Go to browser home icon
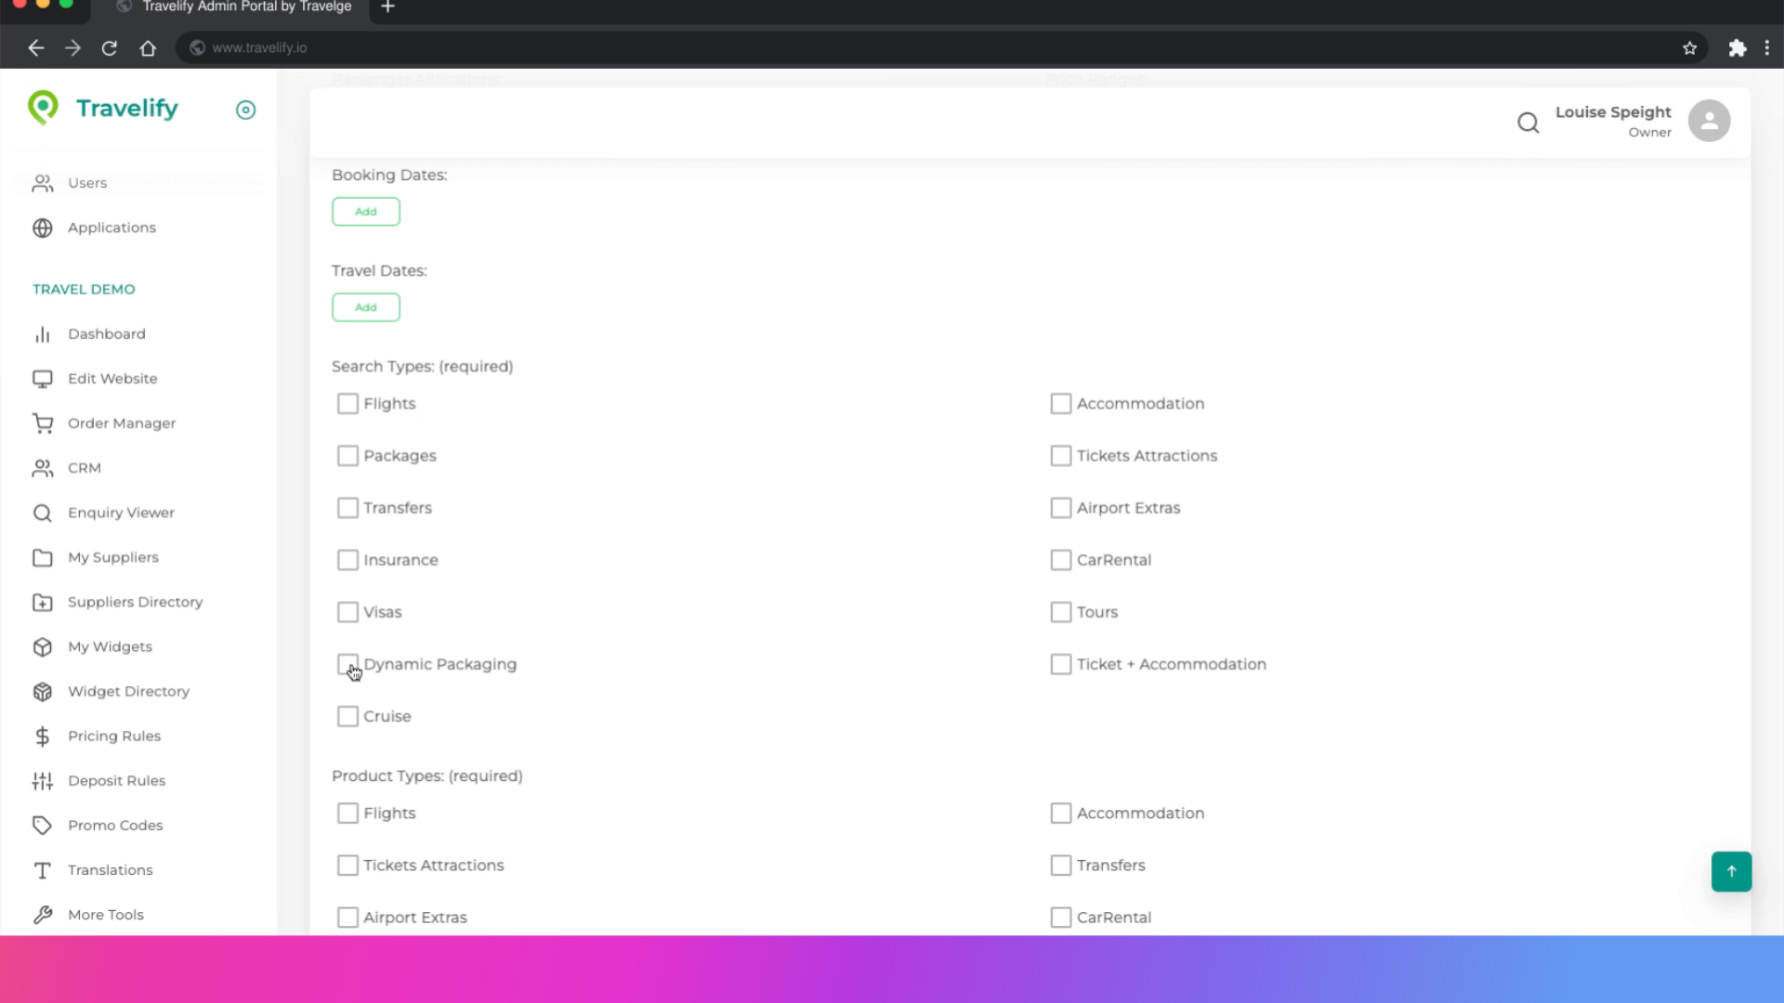 (x=148, y=48)
